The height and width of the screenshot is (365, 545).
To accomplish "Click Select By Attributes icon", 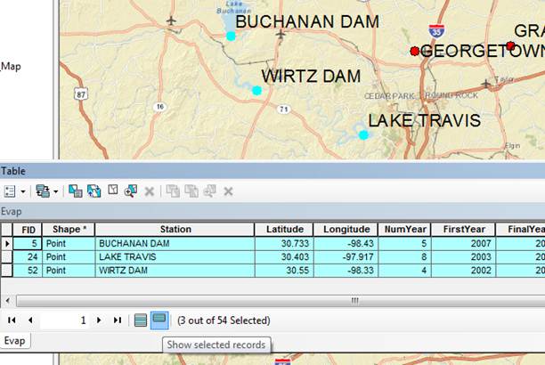I will click(76, 191).
